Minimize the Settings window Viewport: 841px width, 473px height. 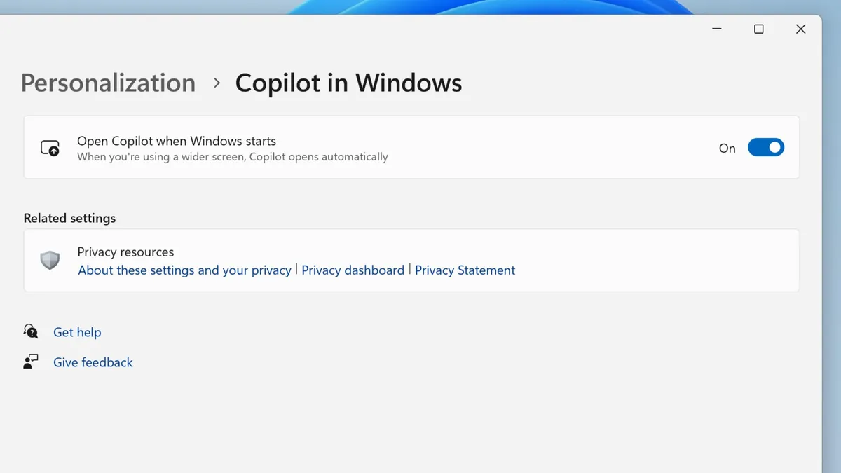click(717, 29)
